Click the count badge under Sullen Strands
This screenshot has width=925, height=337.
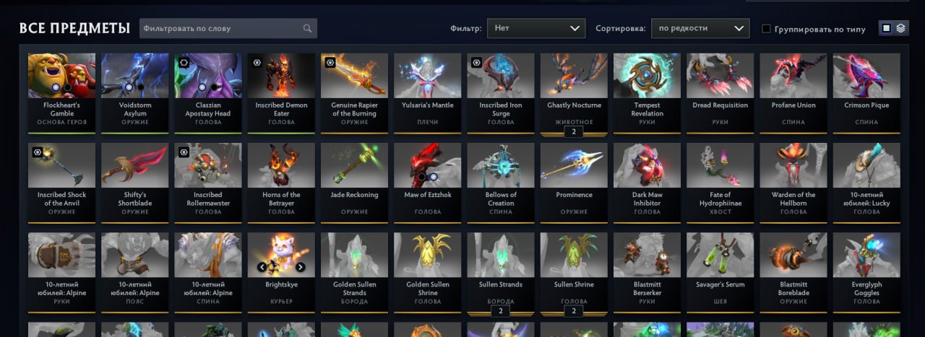point(501,311)
